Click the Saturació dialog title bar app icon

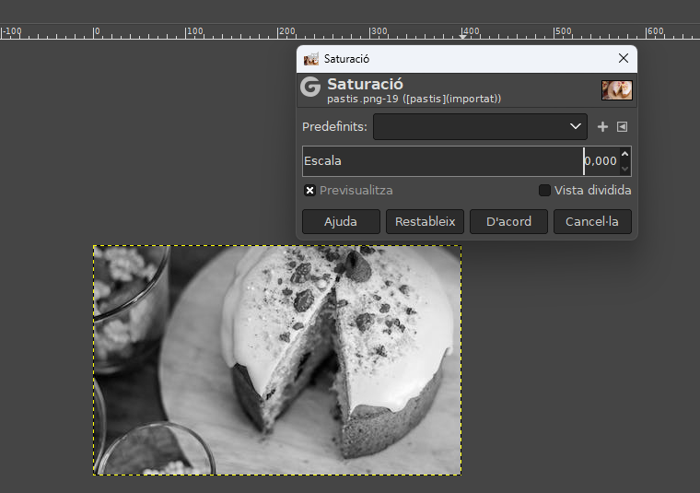coord(311,59)
